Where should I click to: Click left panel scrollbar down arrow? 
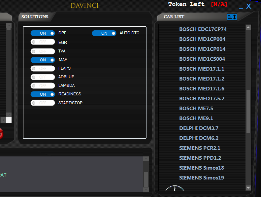click(9, 115)
